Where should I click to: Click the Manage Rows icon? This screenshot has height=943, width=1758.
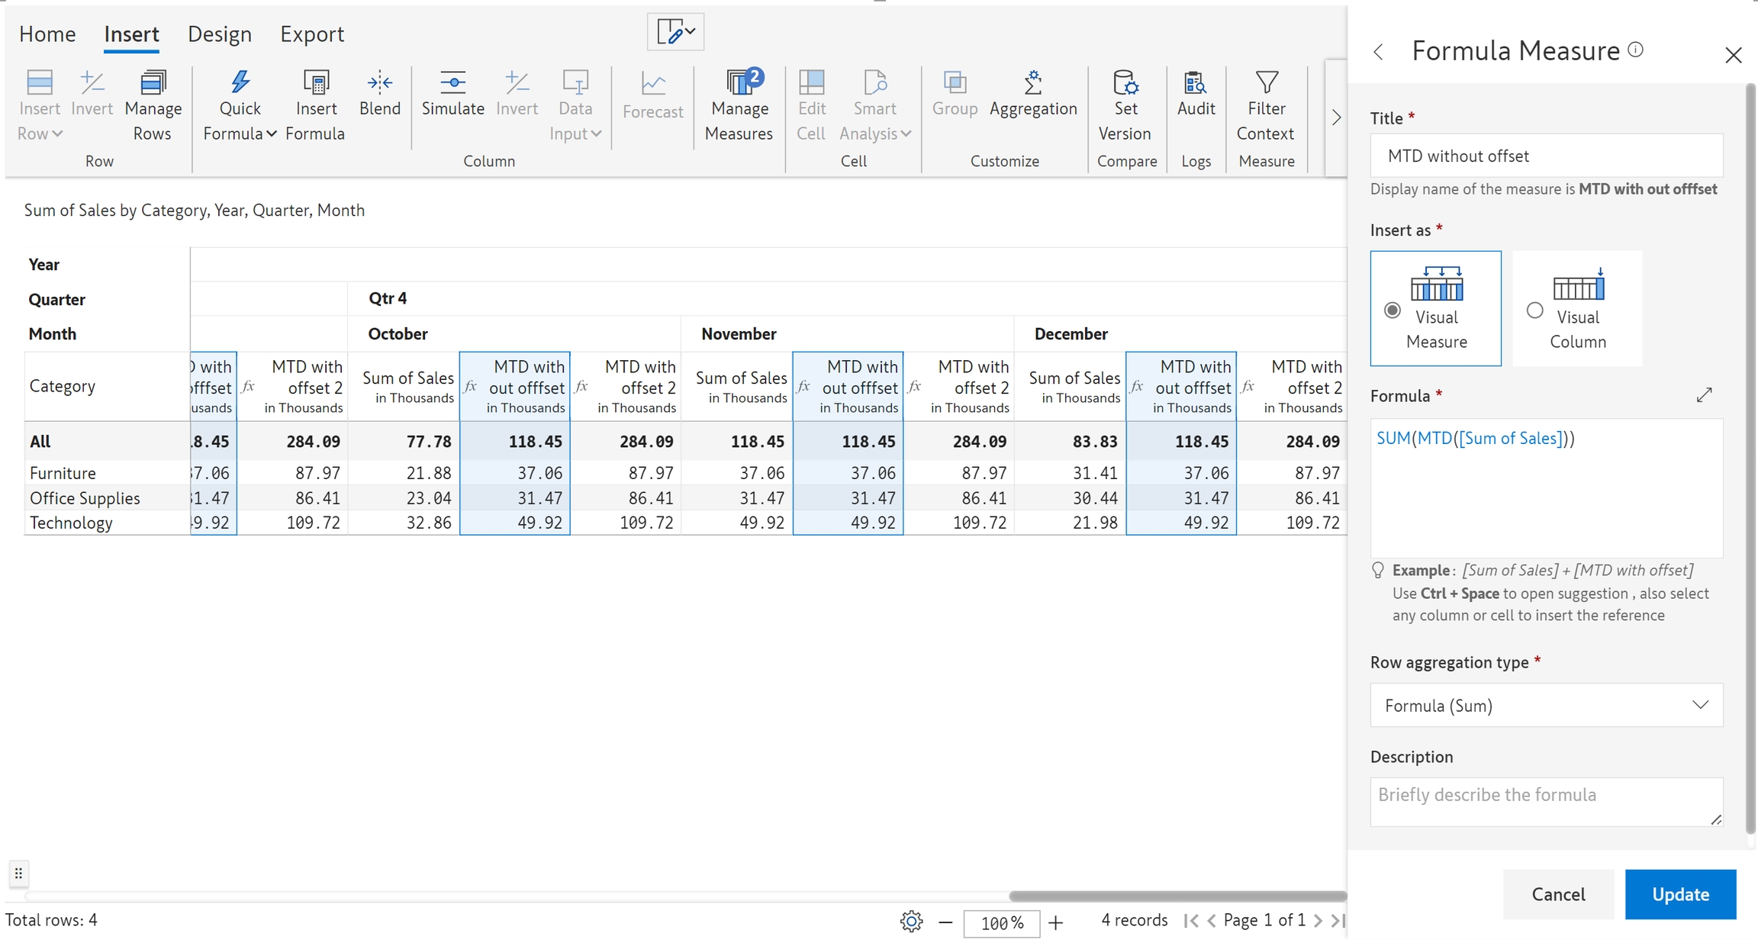click(x=153, y=82)
